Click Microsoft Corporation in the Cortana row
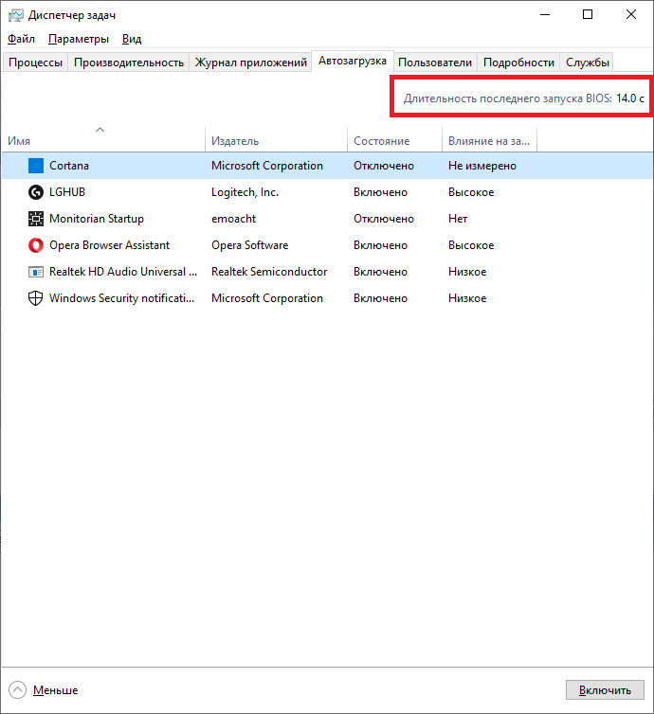 [x=267, y=166]
